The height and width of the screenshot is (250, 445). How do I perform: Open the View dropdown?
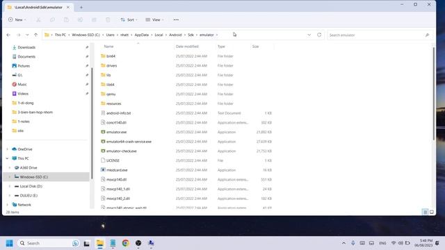click(154, 19)
